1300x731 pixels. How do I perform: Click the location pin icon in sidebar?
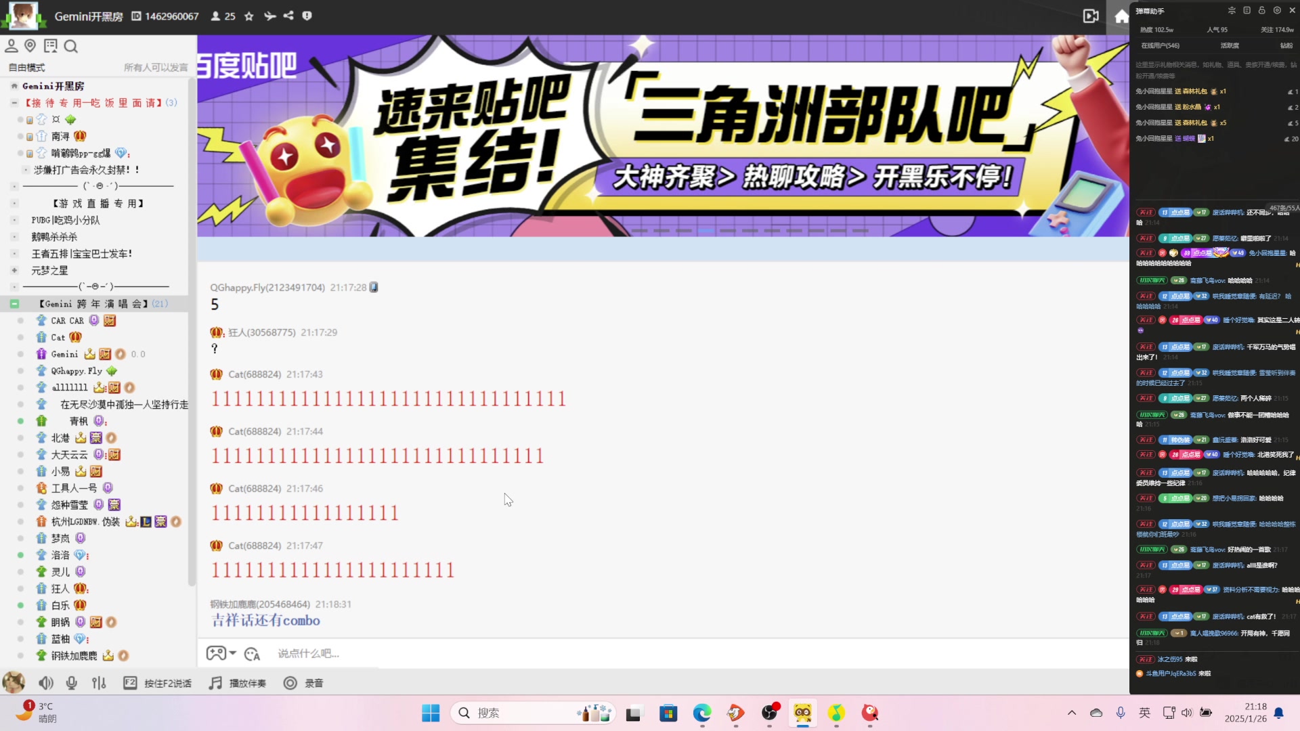tap(30, 45)
